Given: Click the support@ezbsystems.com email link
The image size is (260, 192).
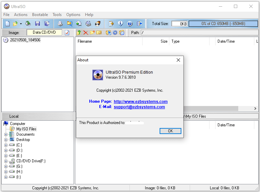Looking at the screenshot, I should (x=139, y=107).
